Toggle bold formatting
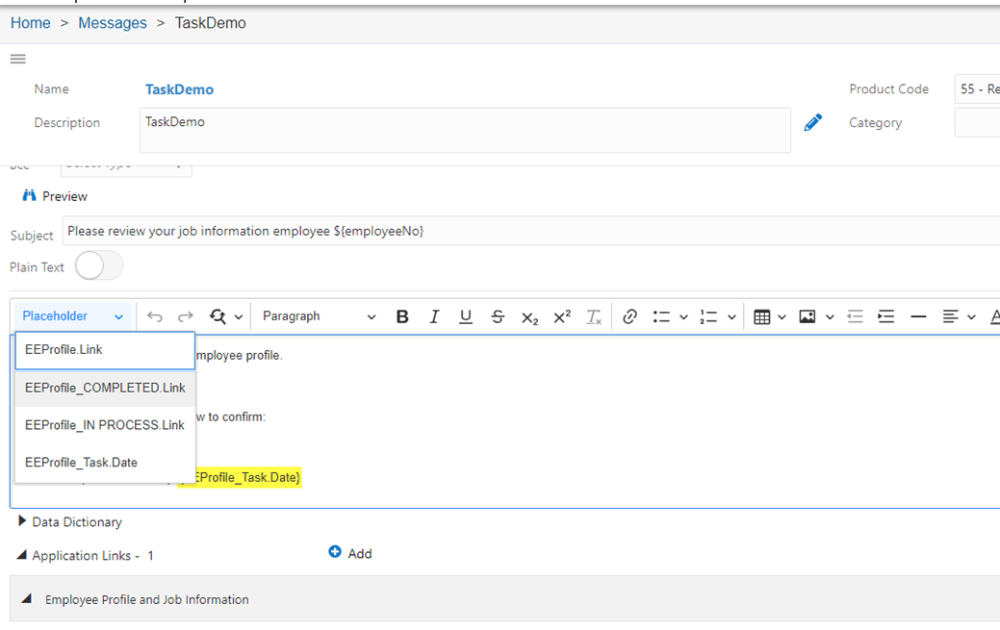Image resolution: width=1000 pixels, height=630 pixels. 401,316
